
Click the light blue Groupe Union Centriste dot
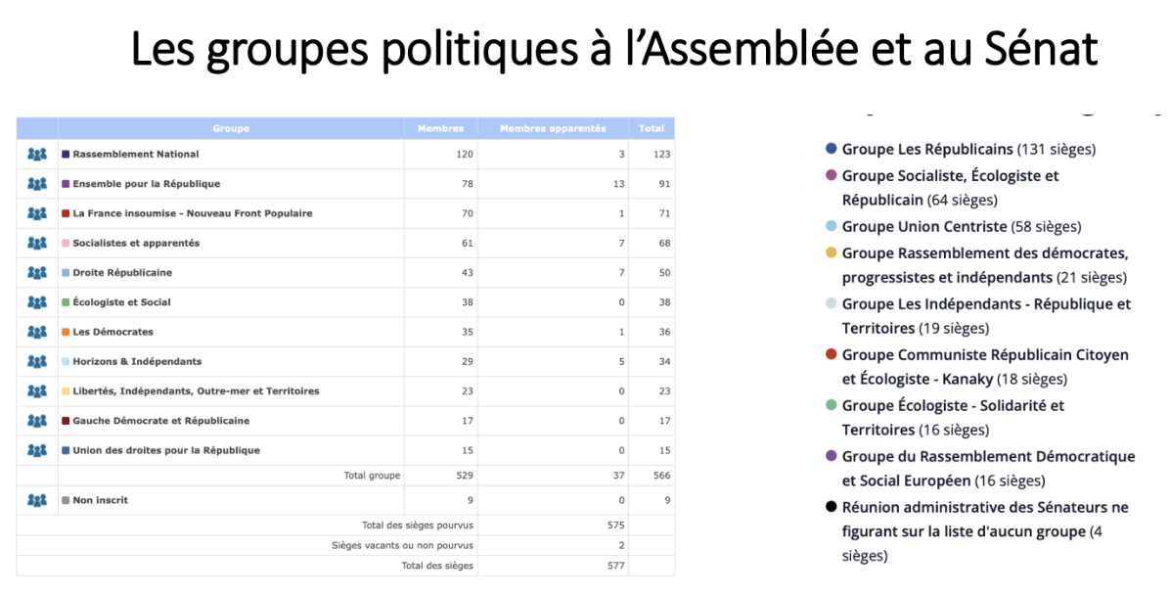(x=832, y=227)
